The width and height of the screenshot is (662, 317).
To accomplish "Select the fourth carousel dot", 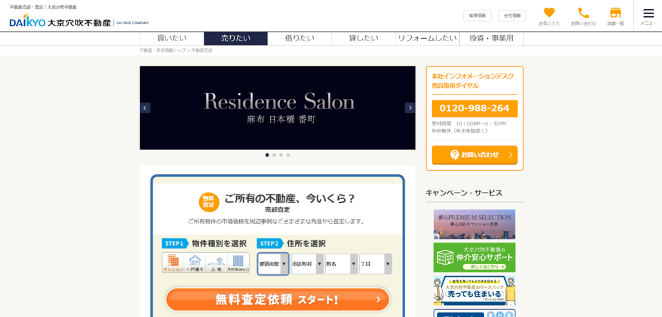I will click(x=288, y=155).
